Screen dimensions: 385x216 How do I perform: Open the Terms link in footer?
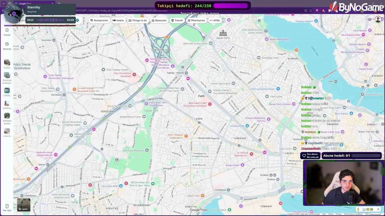click(x=331, y=214)
